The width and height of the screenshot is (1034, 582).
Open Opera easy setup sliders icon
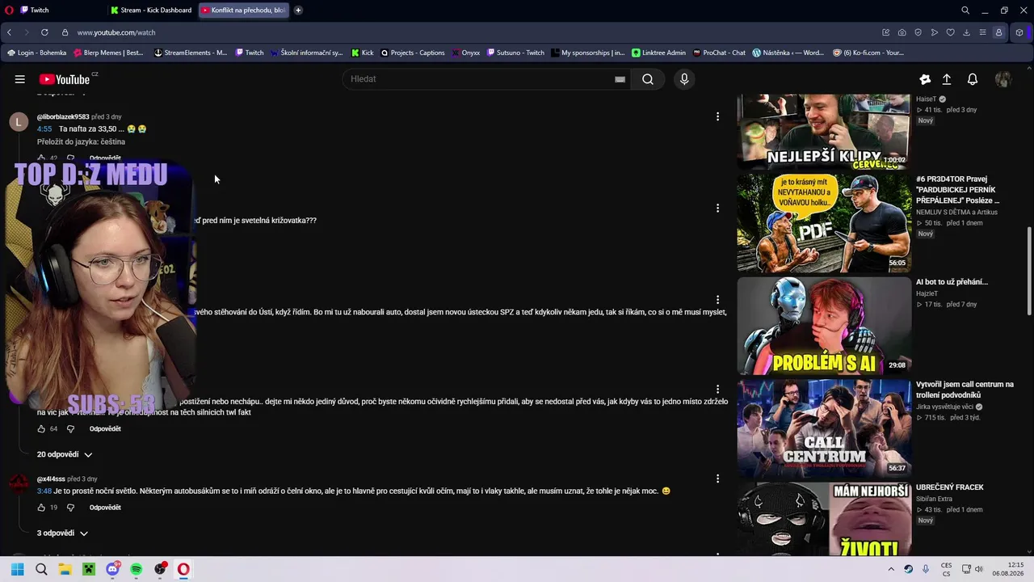(x=982, y=32)
